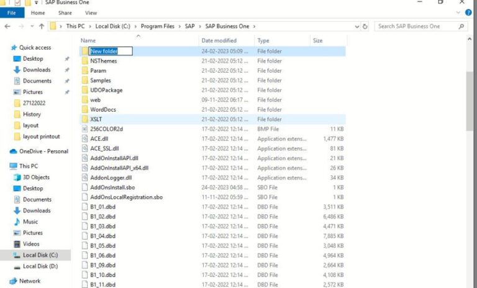This screenshot has height=288, width=477.
Task: Open Local Disk (D:) in sidebar
Action: point(40,266)
